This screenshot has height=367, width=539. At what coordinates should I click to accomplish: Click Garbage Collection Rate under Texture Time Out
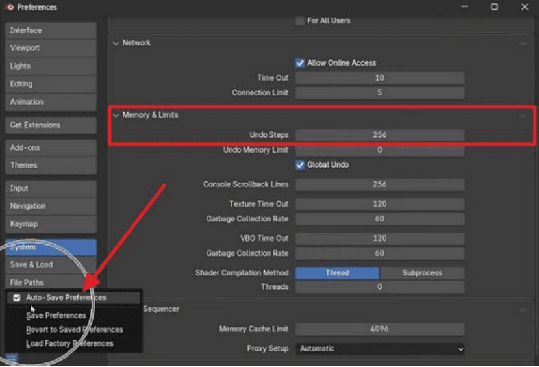pyautogui.click(x=380, y=219)
